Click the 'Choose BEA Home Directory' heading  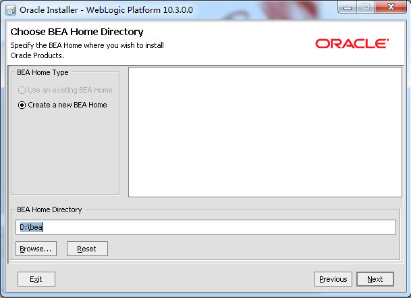click(x=77, y=32)
